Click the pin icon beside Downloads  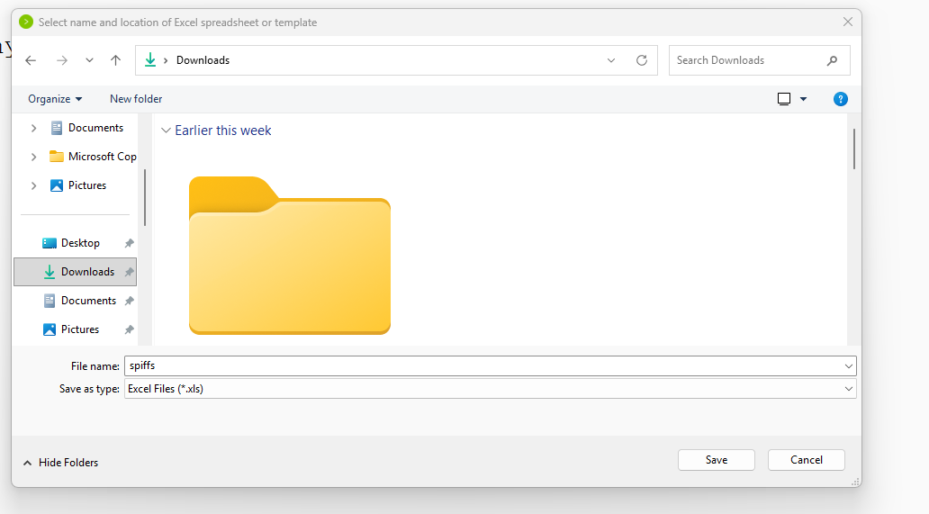130,272
